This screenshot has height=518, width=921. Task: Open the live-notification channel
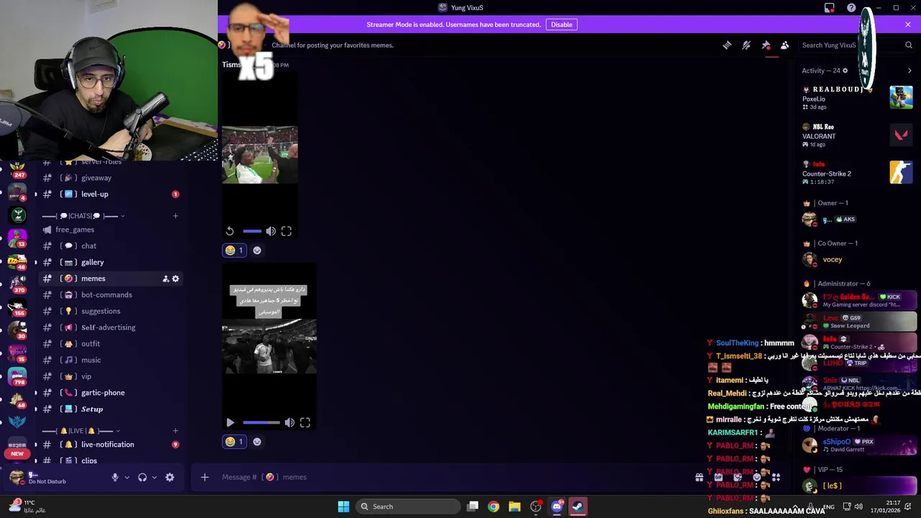tap(108, 445)
